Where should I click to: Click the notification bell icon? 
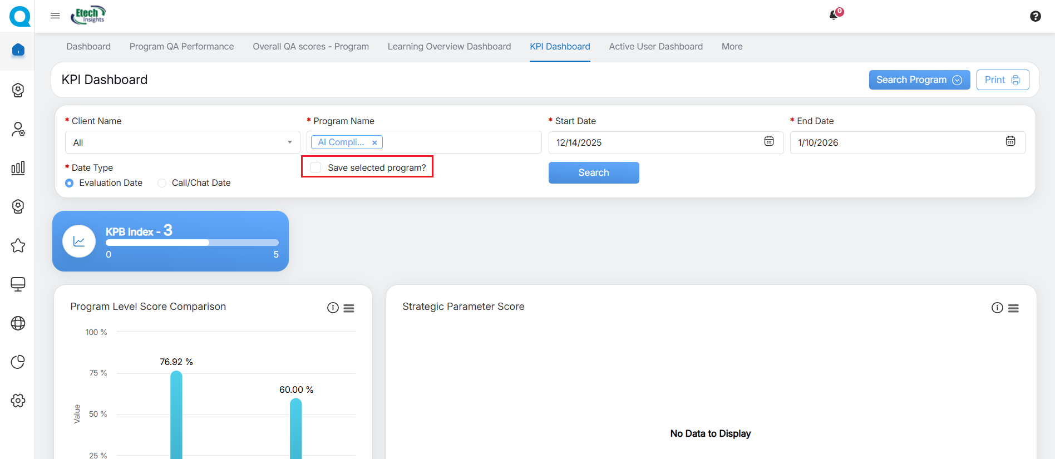click(834, 15)
